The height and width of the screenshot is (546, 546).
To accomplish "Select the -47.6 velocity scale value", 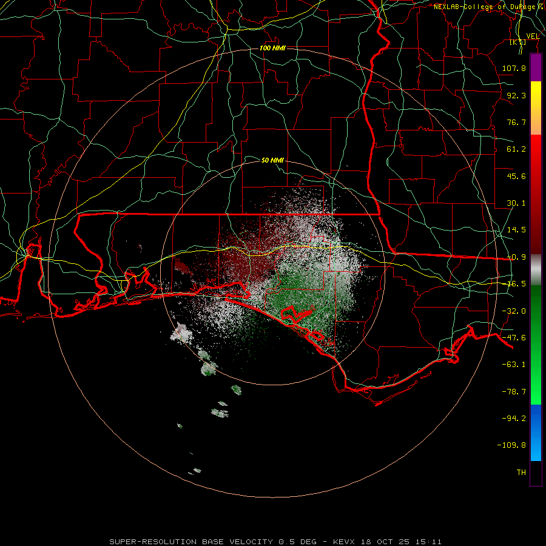I will pos(514,338).
